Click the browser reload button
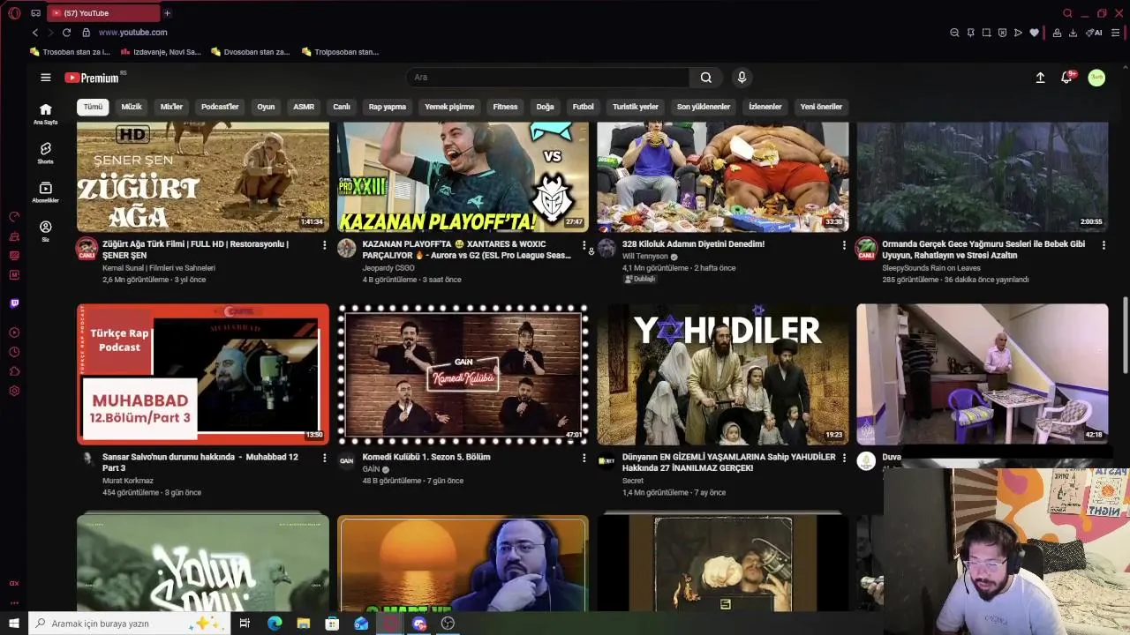The height and width of the screenshot is (635, 1130). tap(66, 33)
